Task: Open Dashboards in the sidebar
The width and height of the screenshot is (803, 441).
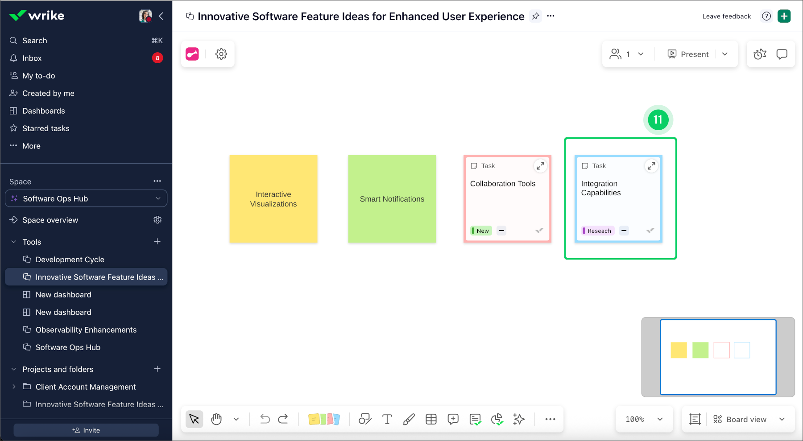Action: click(x=44, y=111)
